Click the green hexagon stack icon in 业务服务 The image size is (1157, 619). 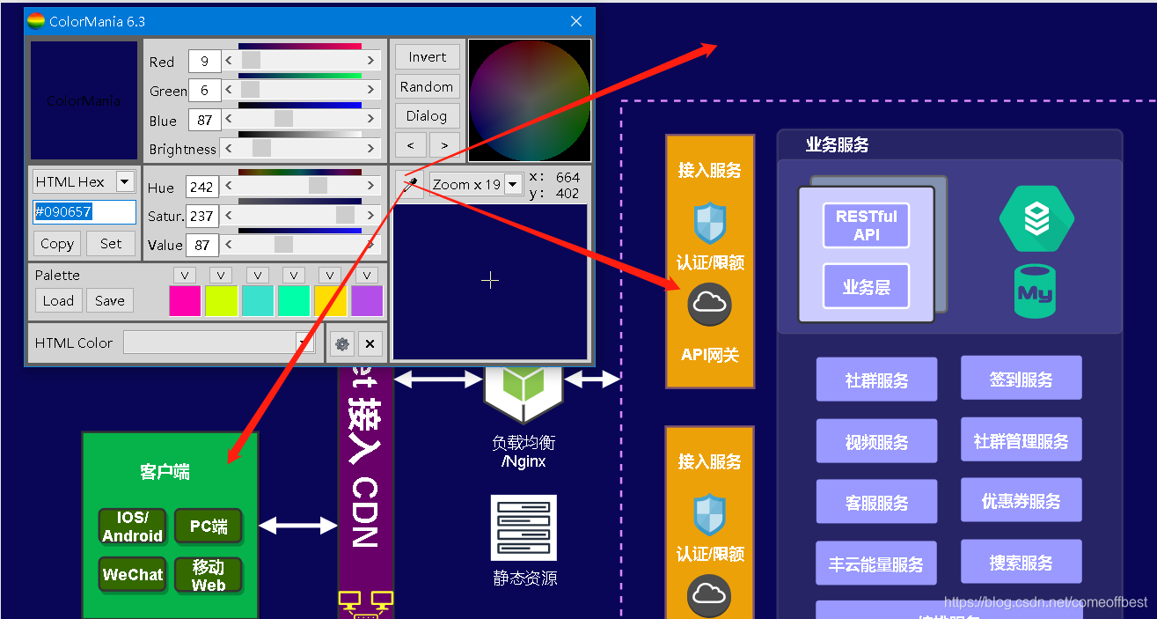(1036, 219)
